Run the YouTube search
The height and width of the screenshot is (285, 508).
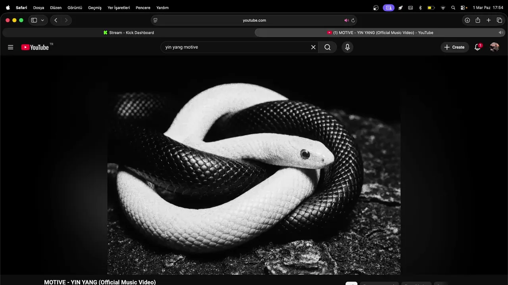coord(327,47)
